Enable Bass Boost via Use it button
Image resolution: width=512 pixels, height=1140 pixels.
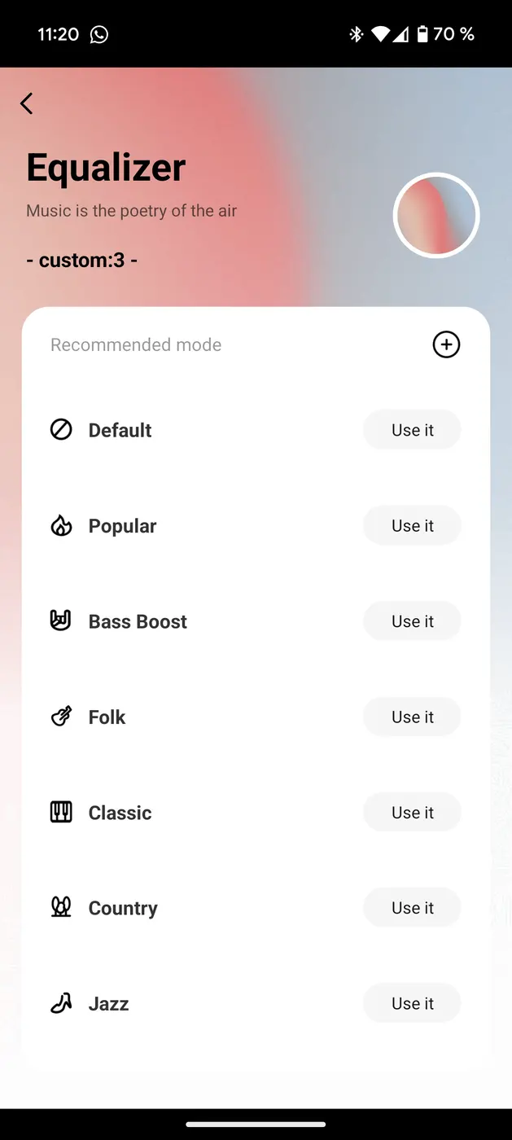tap(412, 621)
